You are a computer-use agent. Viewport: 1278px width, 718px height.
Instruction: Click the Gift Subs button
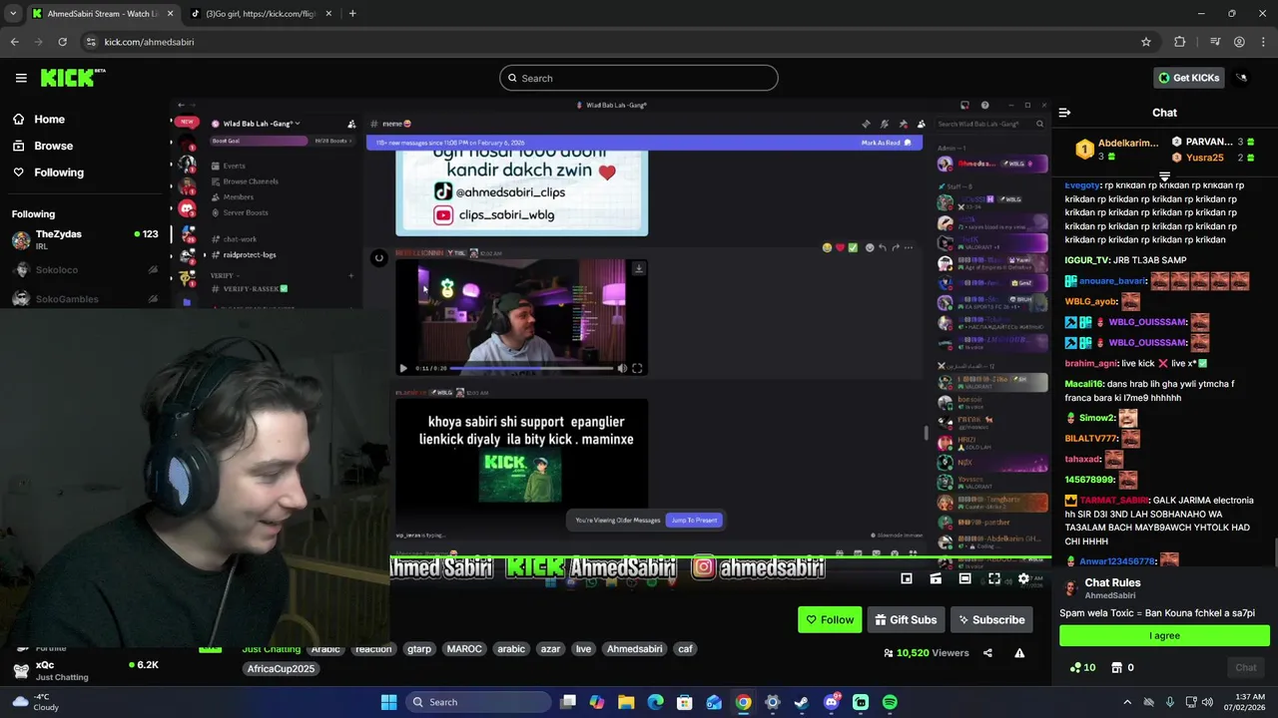coord(906,619)
